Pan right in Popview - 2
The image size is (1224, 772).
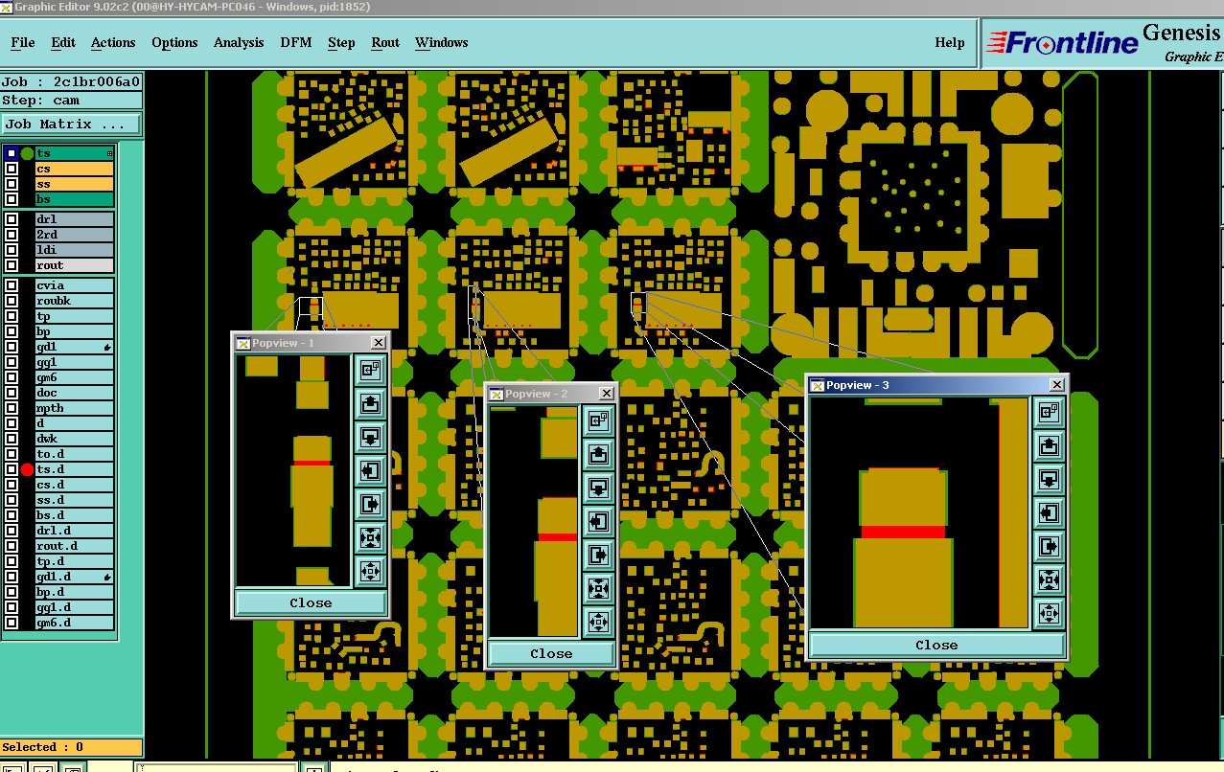coord(598,555)
